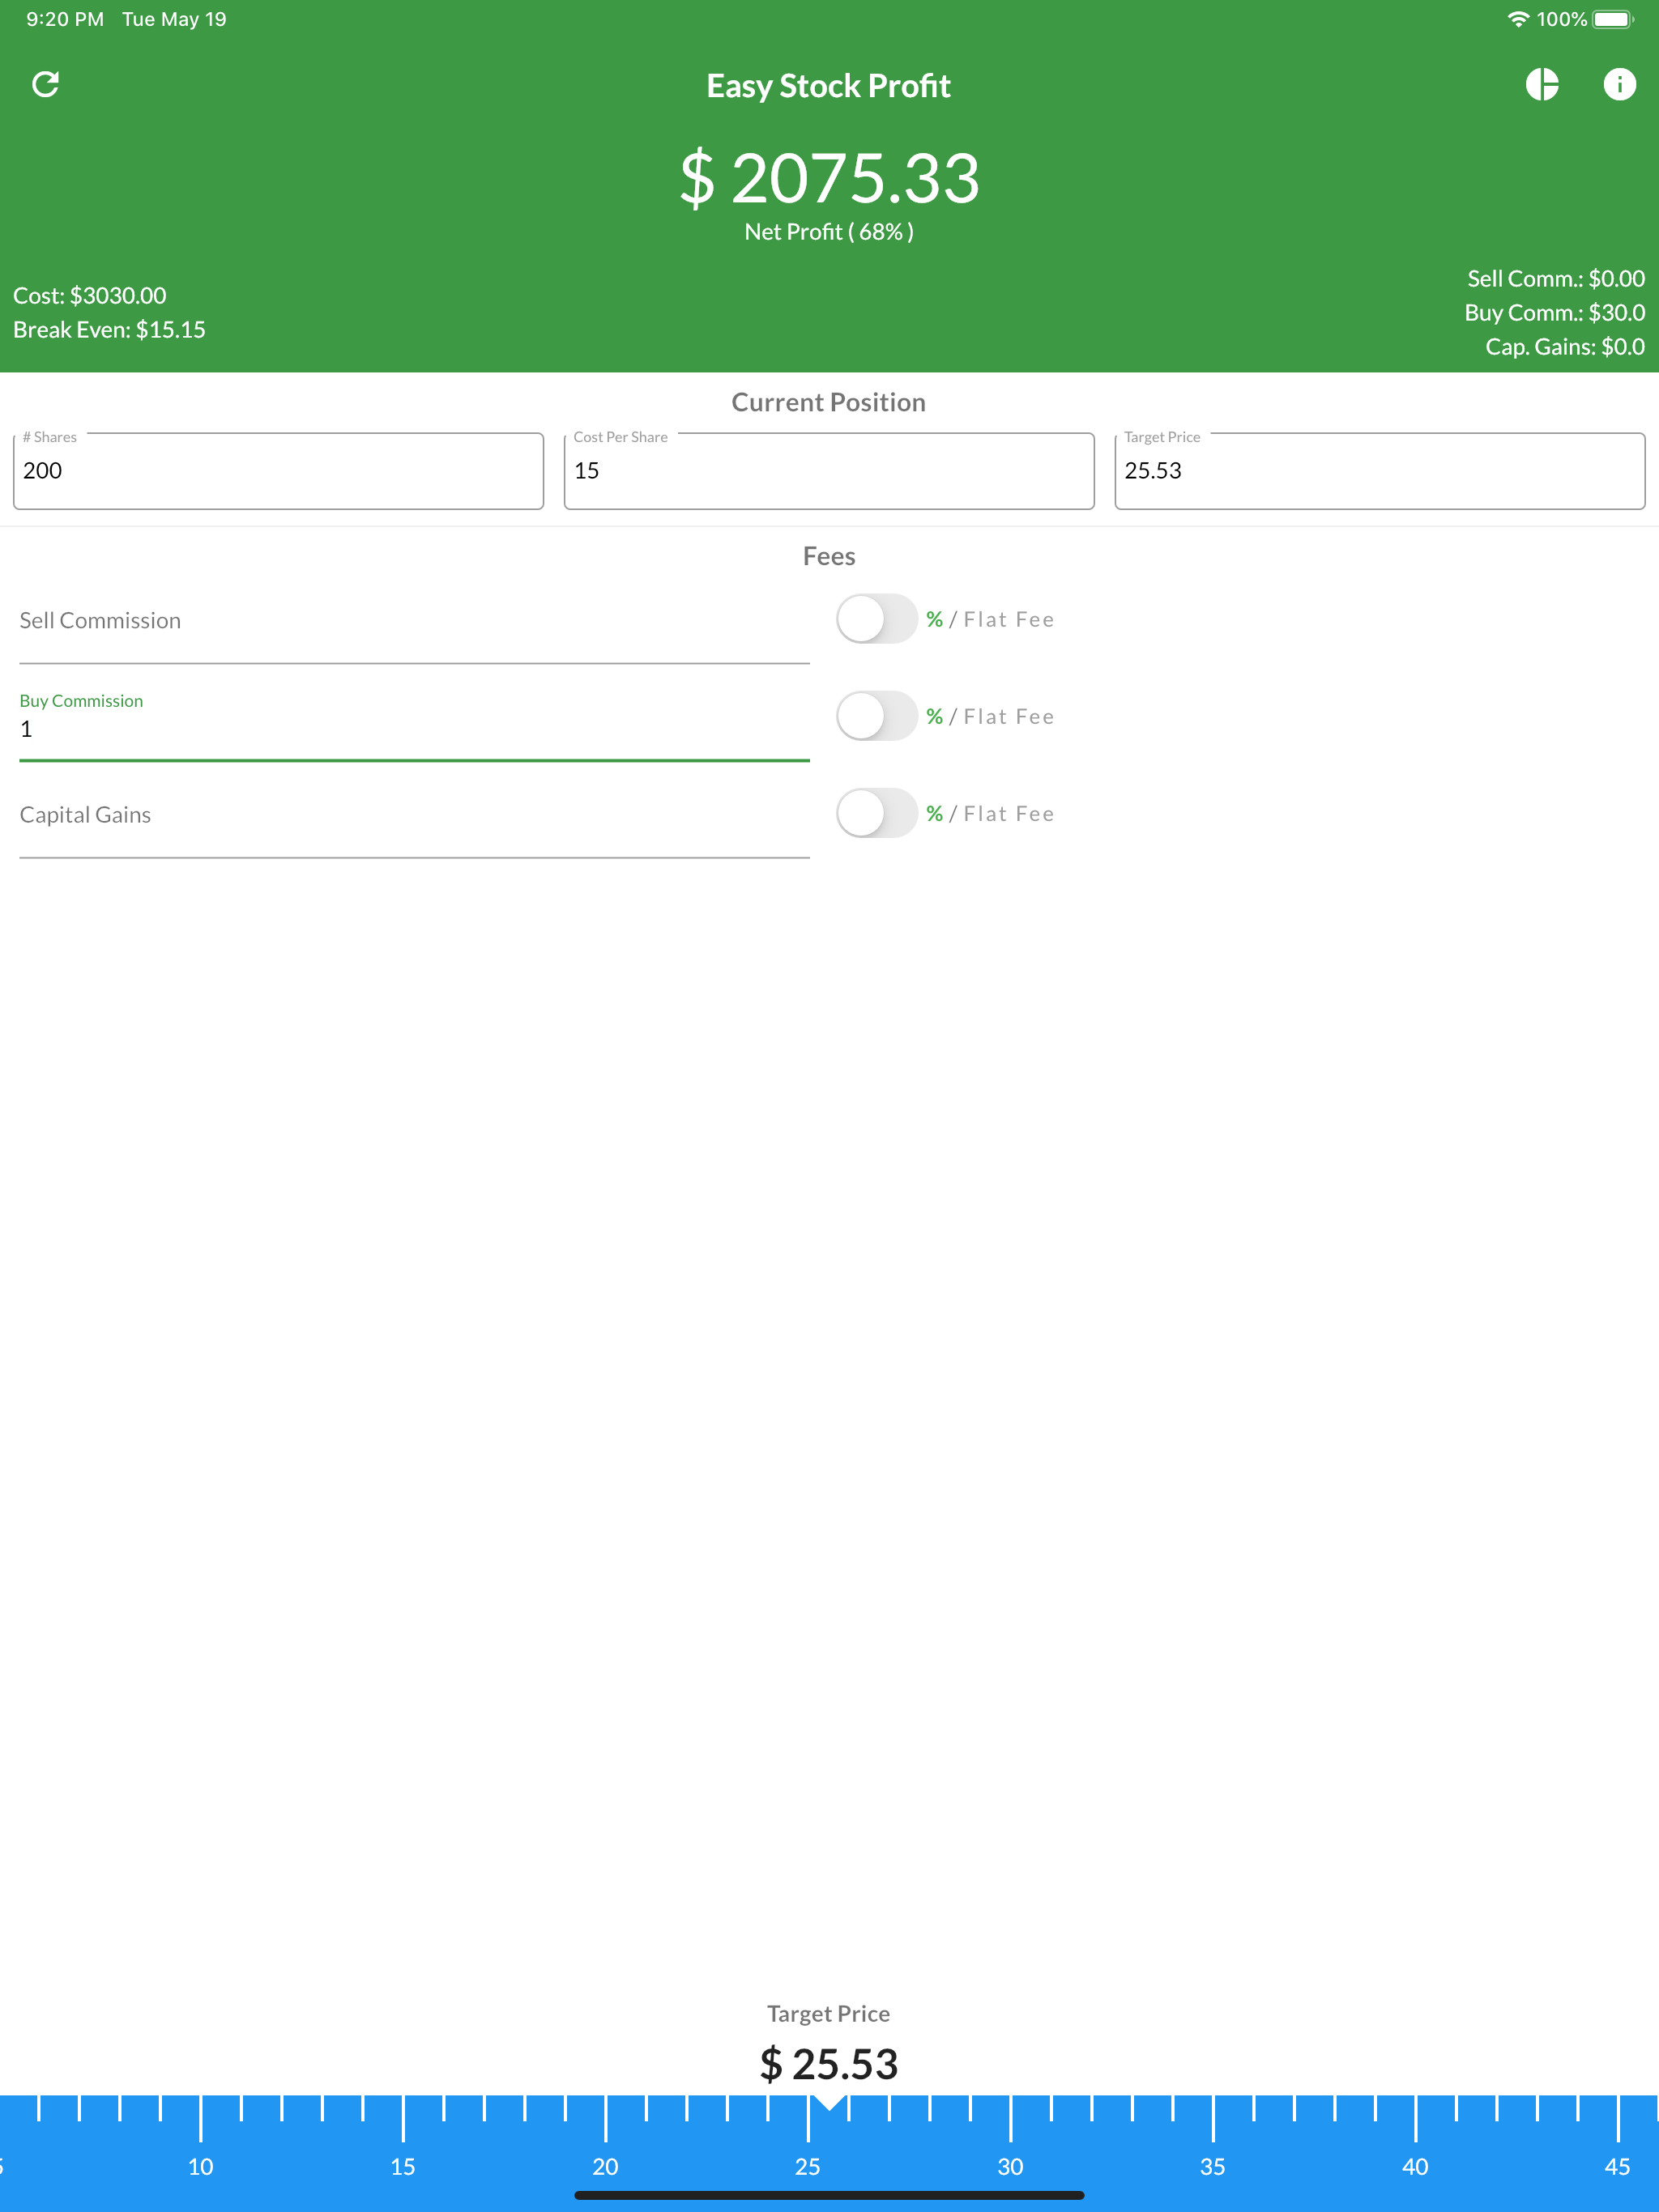Tap Cap. Gains: $0.0 text
Viewport: 1659px width, 2212px height.
pyautogui.click(x=1565, y=347)
